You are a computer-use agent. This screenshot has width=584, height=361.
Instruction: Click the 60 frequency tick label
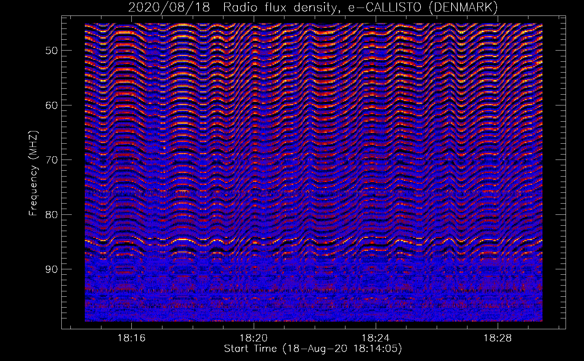pos(51,105)
